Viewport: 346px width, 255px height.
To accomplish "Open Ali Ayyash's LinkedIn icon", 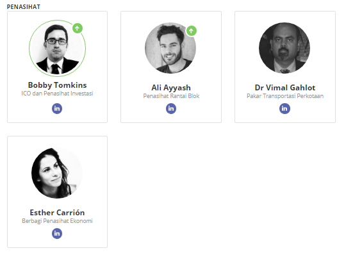I will click(x=171, y=108).
